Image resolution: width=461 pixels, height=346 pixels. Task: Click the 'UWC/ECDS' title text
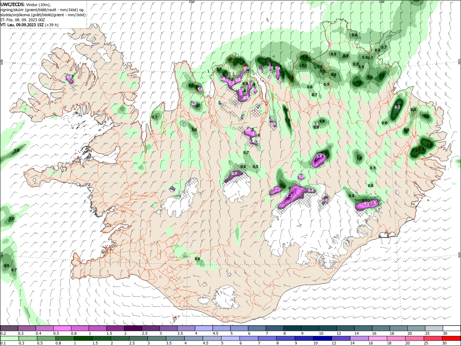12,4
